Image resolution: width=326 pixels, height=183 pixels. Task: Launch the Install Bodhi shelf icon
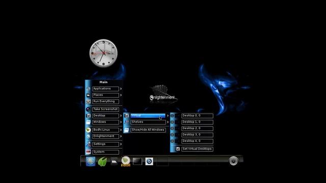126,161
